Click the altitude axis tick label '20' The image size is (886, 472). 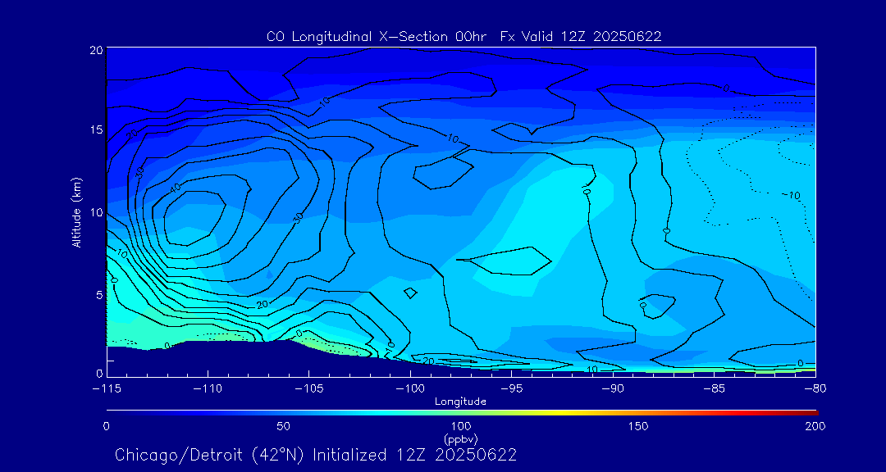tap(96, 50)
